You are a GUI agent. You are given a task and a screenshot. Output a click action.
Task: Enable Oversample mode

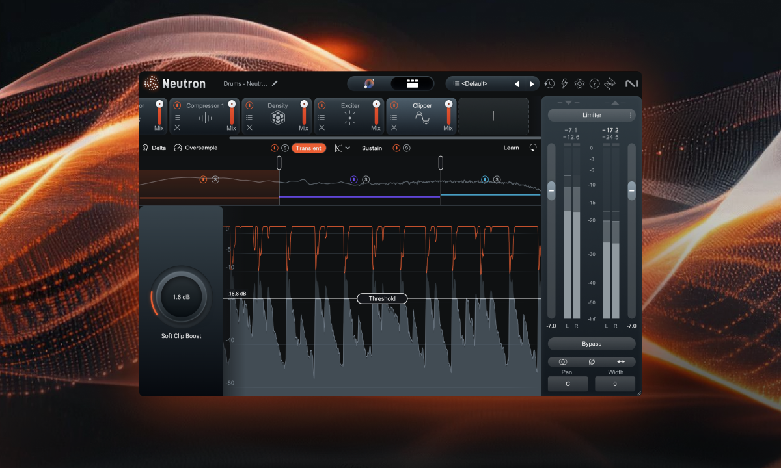(195, 148)
